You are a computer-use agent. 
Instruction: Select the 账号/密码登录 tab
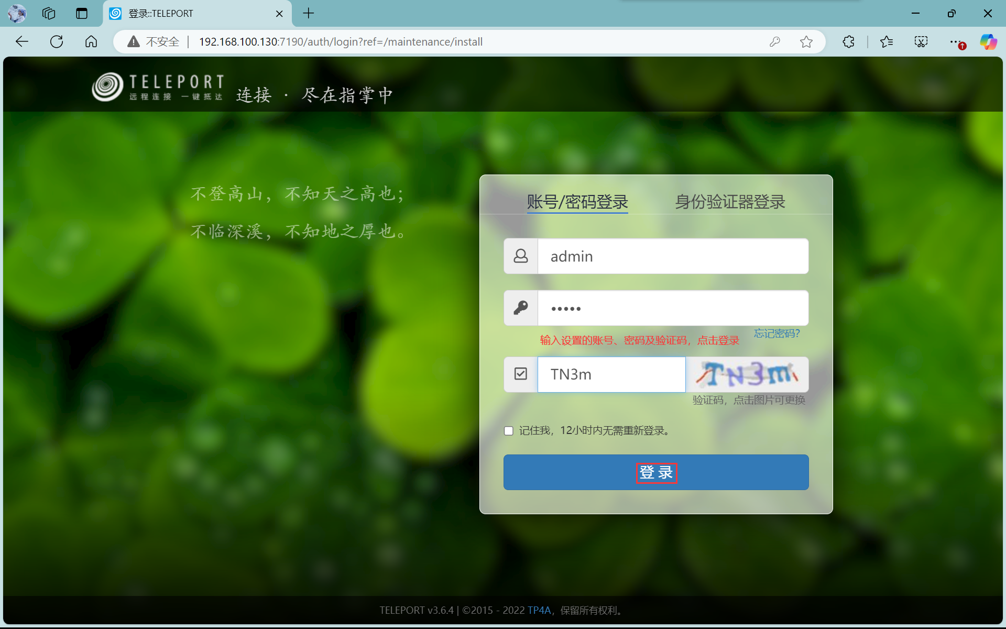577,202
